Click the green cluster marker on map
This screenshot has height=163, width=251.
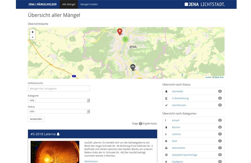125,39
